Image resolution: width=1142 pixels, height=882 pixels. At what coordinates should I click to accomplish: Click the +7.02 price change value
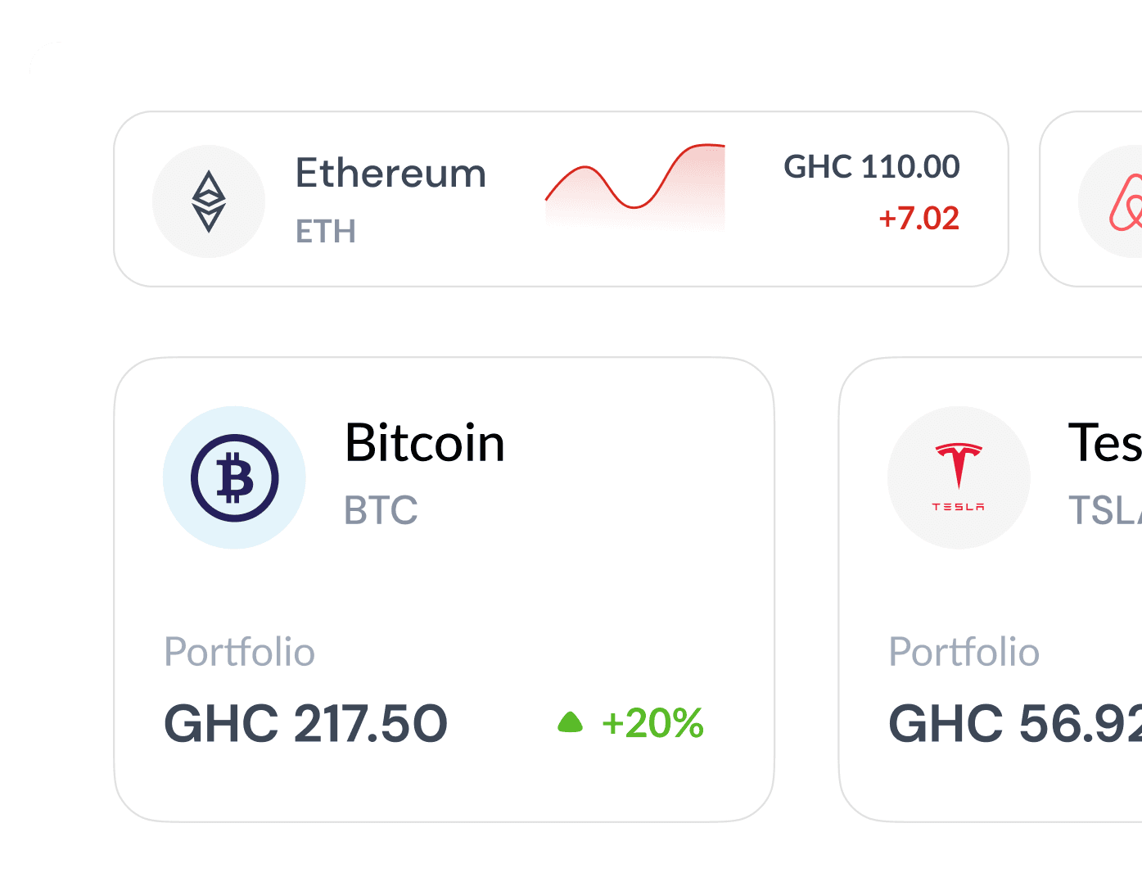[x=919, y=219]
